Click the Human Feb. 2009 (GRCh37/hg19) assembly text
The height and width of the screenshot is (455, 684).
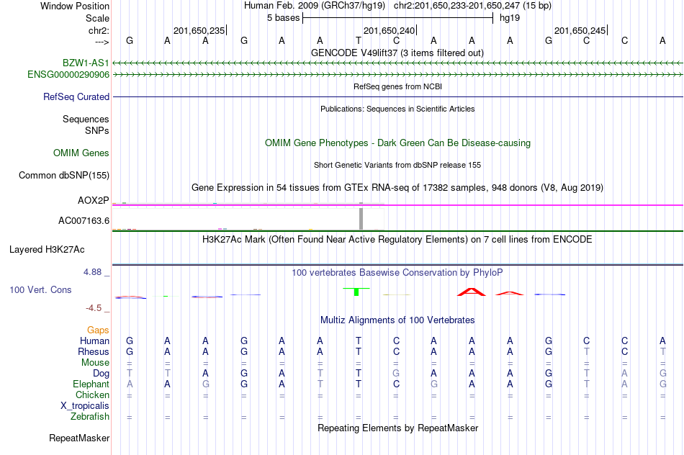click(315, 6)
